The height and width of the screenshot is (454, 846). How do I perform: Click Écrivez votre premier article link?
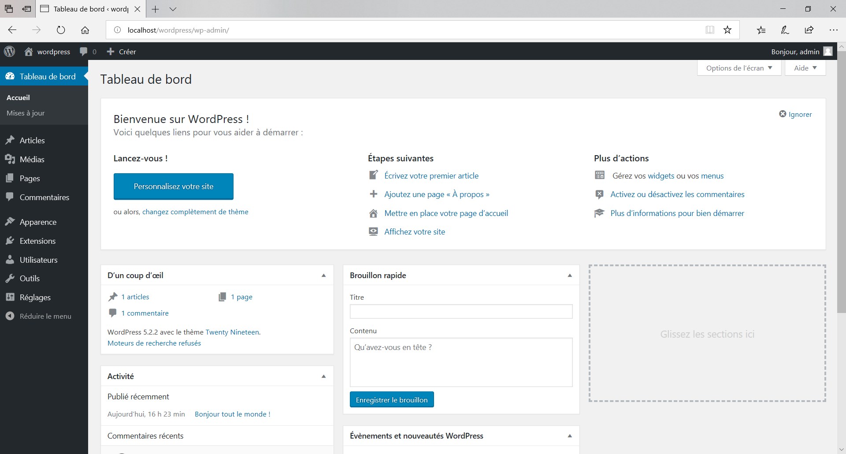431,175
